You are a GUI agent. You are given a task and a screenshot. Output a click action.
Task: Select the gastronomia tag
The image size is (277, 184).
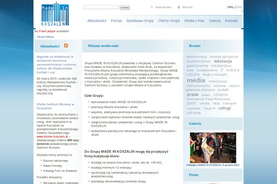[197, 66]
